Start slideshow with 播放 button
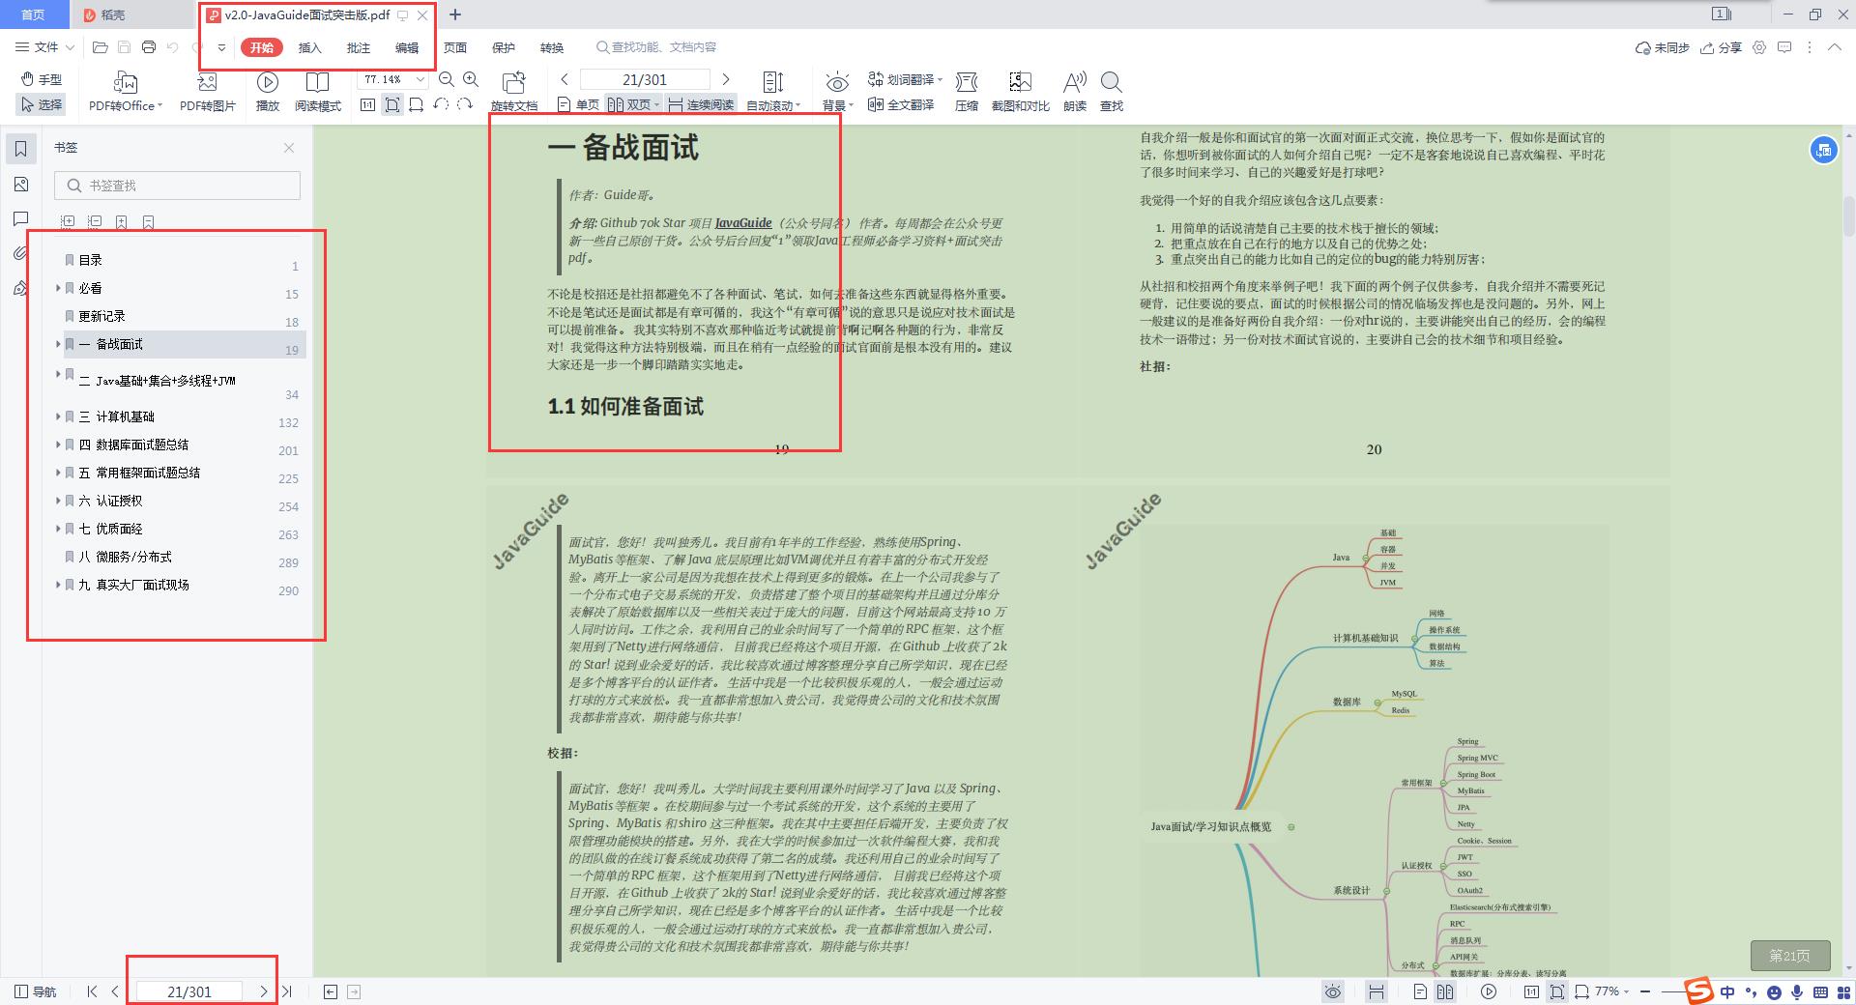The image size is (1856, 1005). point(268,92)
